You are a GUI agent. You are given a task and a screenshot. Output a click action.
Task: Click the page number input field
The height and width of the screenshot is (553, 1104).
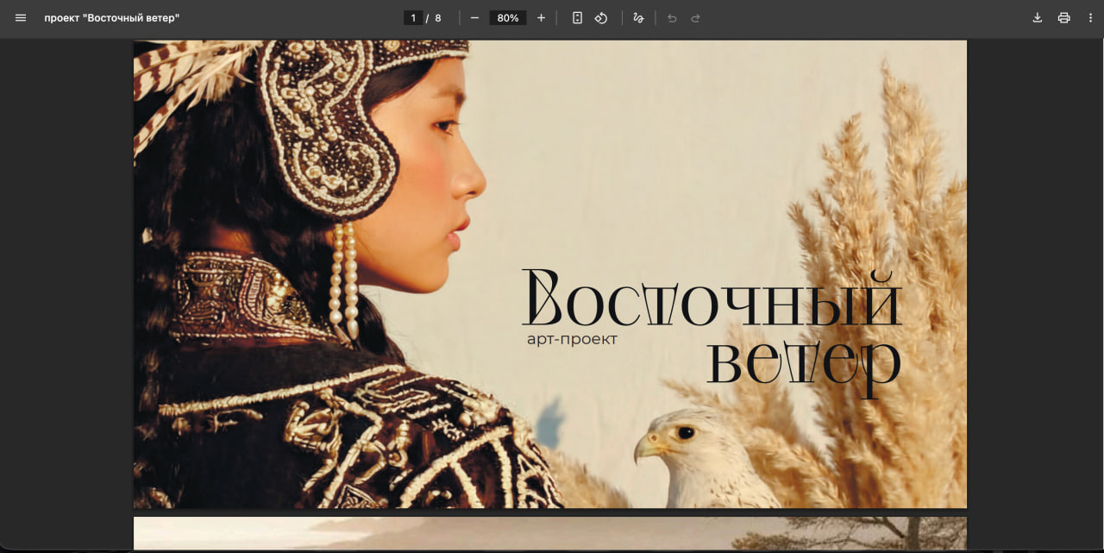[x=413, y=18]
